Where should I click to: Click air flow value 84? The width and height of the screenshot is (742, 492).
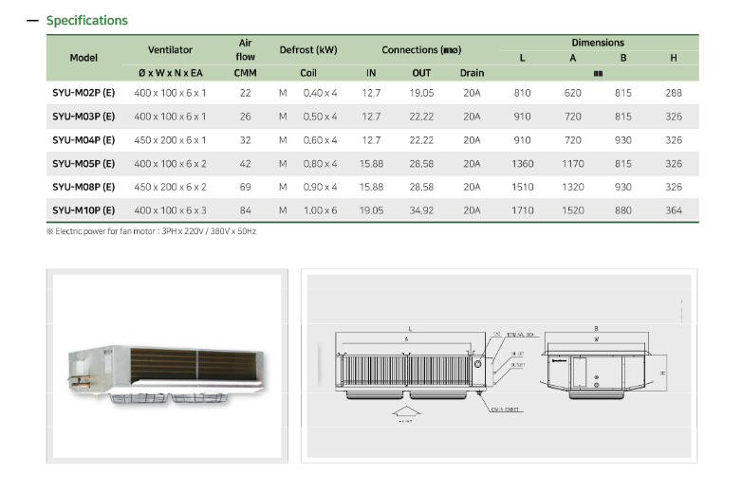(245, 210)
